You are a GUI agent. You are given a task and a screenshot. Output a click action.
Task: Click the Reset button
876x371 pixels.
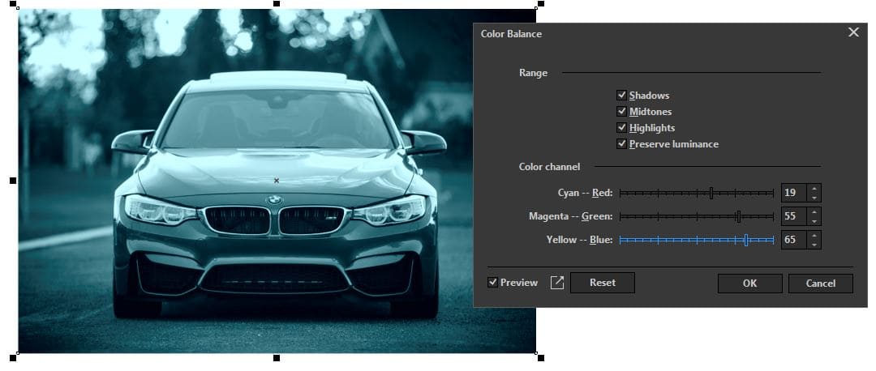tap(602, 283)
